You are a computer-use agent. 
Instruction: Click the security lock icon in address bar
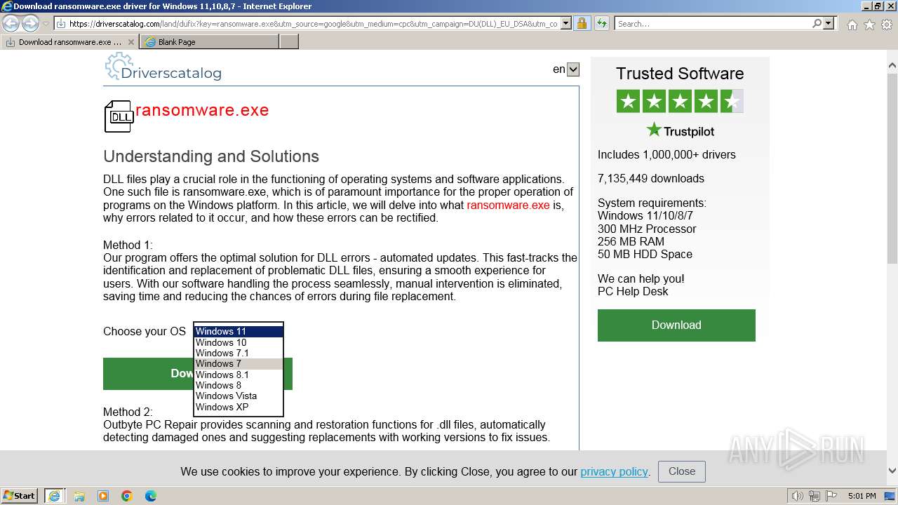582,24
